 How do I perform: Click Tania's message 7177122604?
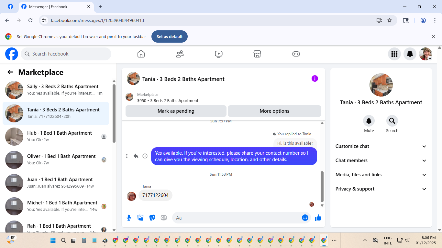pos(155,195)
